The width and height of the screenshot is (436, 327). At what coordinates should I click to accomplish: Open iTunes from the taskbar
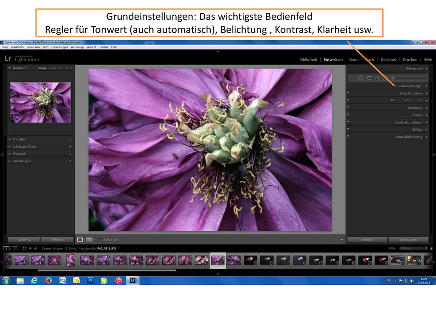pos(119,281)
